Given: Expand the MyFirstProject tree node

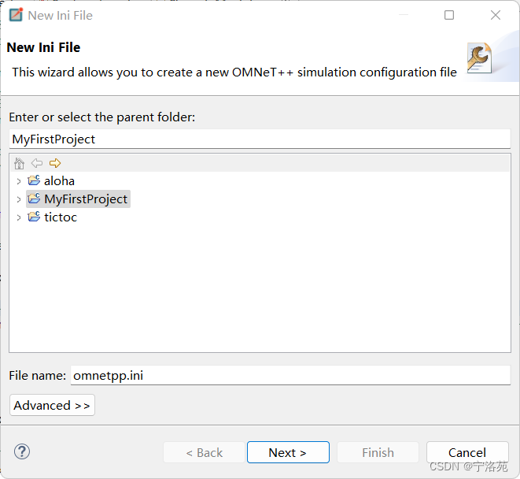Looking at the screenshot, I should pos(19,199).
